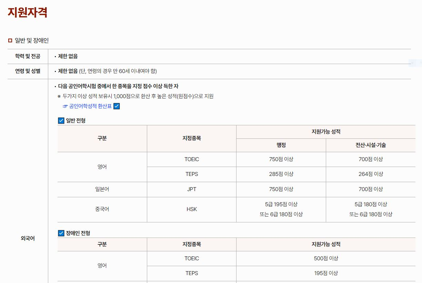Click the check icon beside 공인어학성적 환산표
The height and width of the screenshot is (283, 422).
117,106
